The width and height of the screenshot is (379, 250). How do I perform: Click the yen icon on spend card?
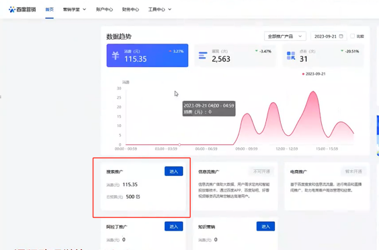point(116,56)
